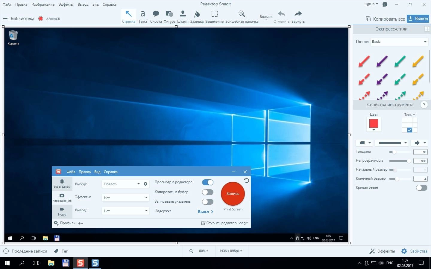Open the Справка menu in editor
The width and height of the screenshot is (431, 269).
point(109,4)
